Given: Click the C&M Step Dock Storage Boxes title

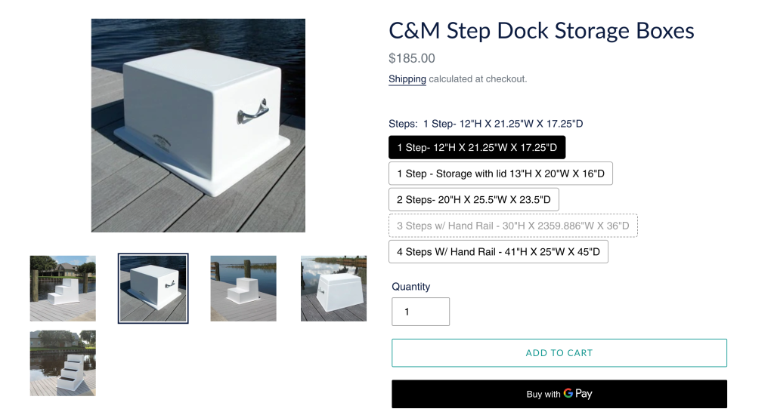Looking at the screenshot, I should [x=541, y=30].
